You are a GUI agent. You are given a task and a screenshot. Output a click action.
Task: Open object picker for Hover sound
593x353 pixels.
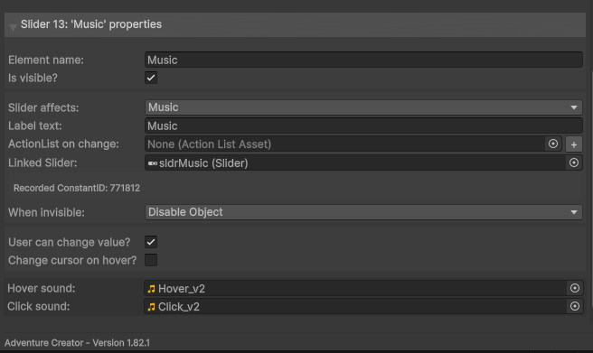click(575, 288)
